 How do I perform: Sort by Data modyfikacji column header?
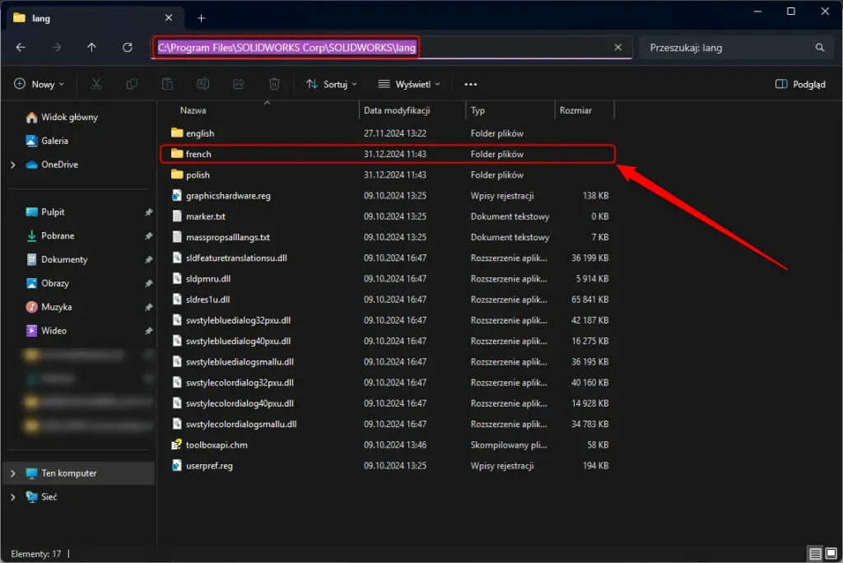412,110
